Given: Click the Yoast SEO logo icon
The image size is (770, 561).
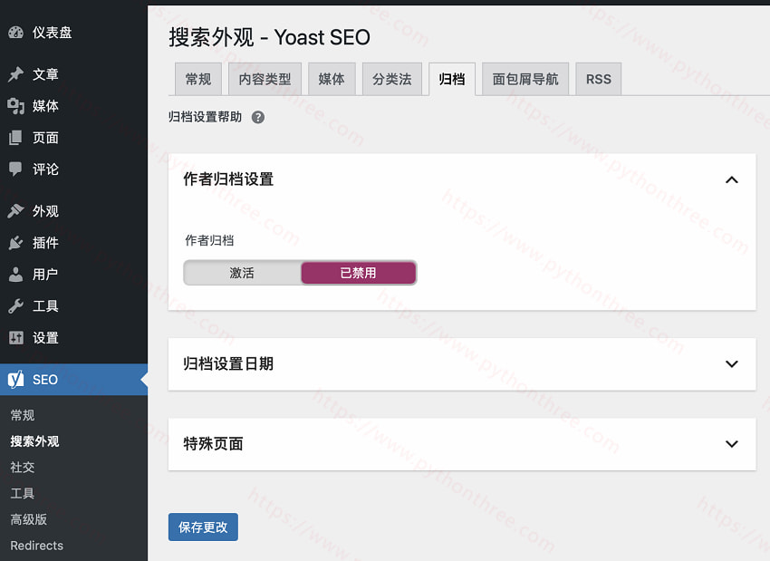Looking at the screenshot, I should [15, 379].
